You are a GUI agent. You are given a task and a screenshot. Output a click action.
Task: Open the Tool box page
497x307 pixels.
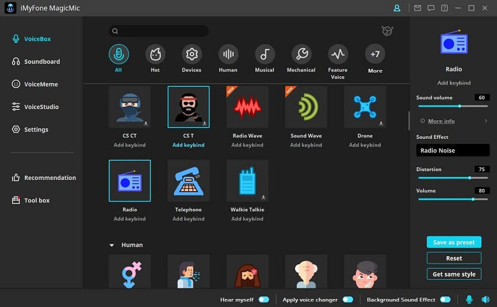30,200
